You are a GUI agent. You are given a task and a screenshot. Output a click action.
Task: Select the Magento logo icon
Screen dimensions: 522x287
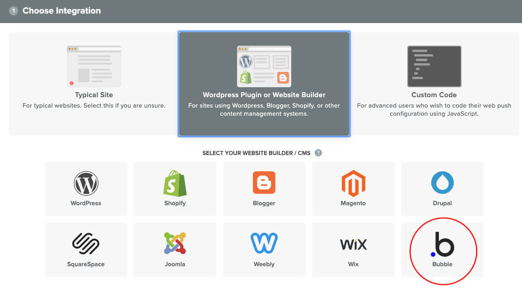(x=353, y=183)
